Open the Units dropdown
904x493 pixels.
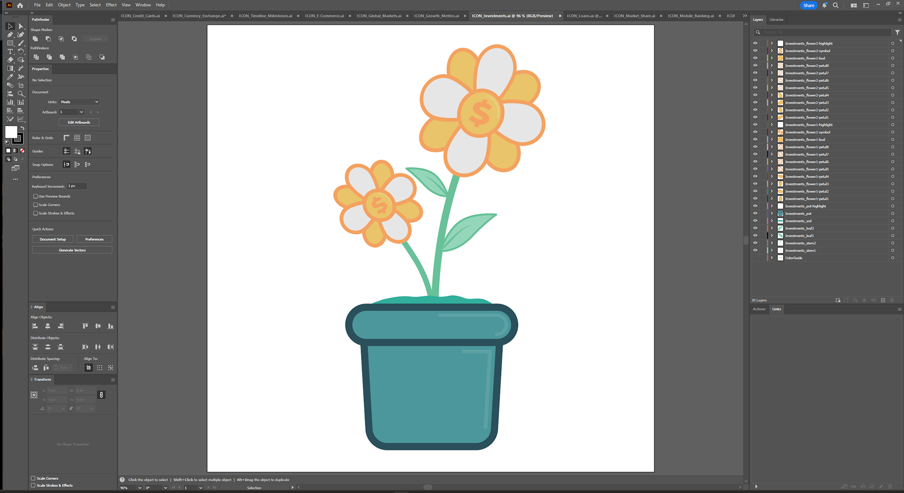[x=79, y=102]
